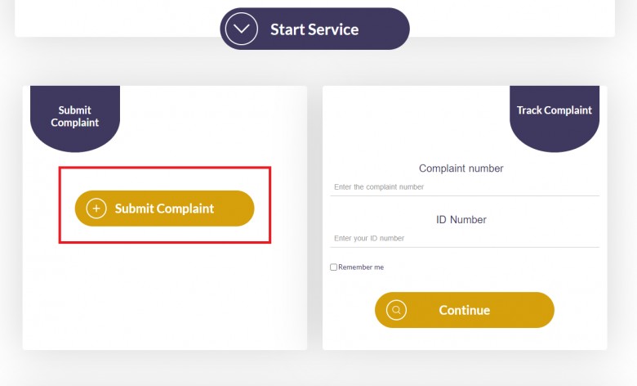Click the plus circle icon

[96, 209]
